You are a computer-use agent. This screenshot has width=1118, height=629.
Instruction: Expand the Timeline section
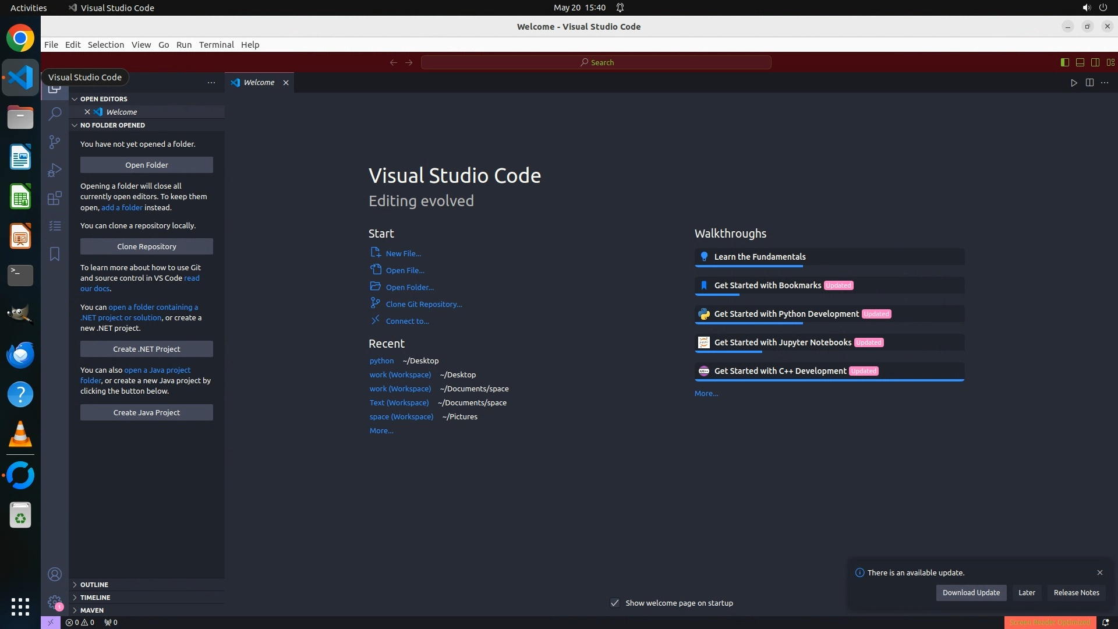[x=95, y=598]
